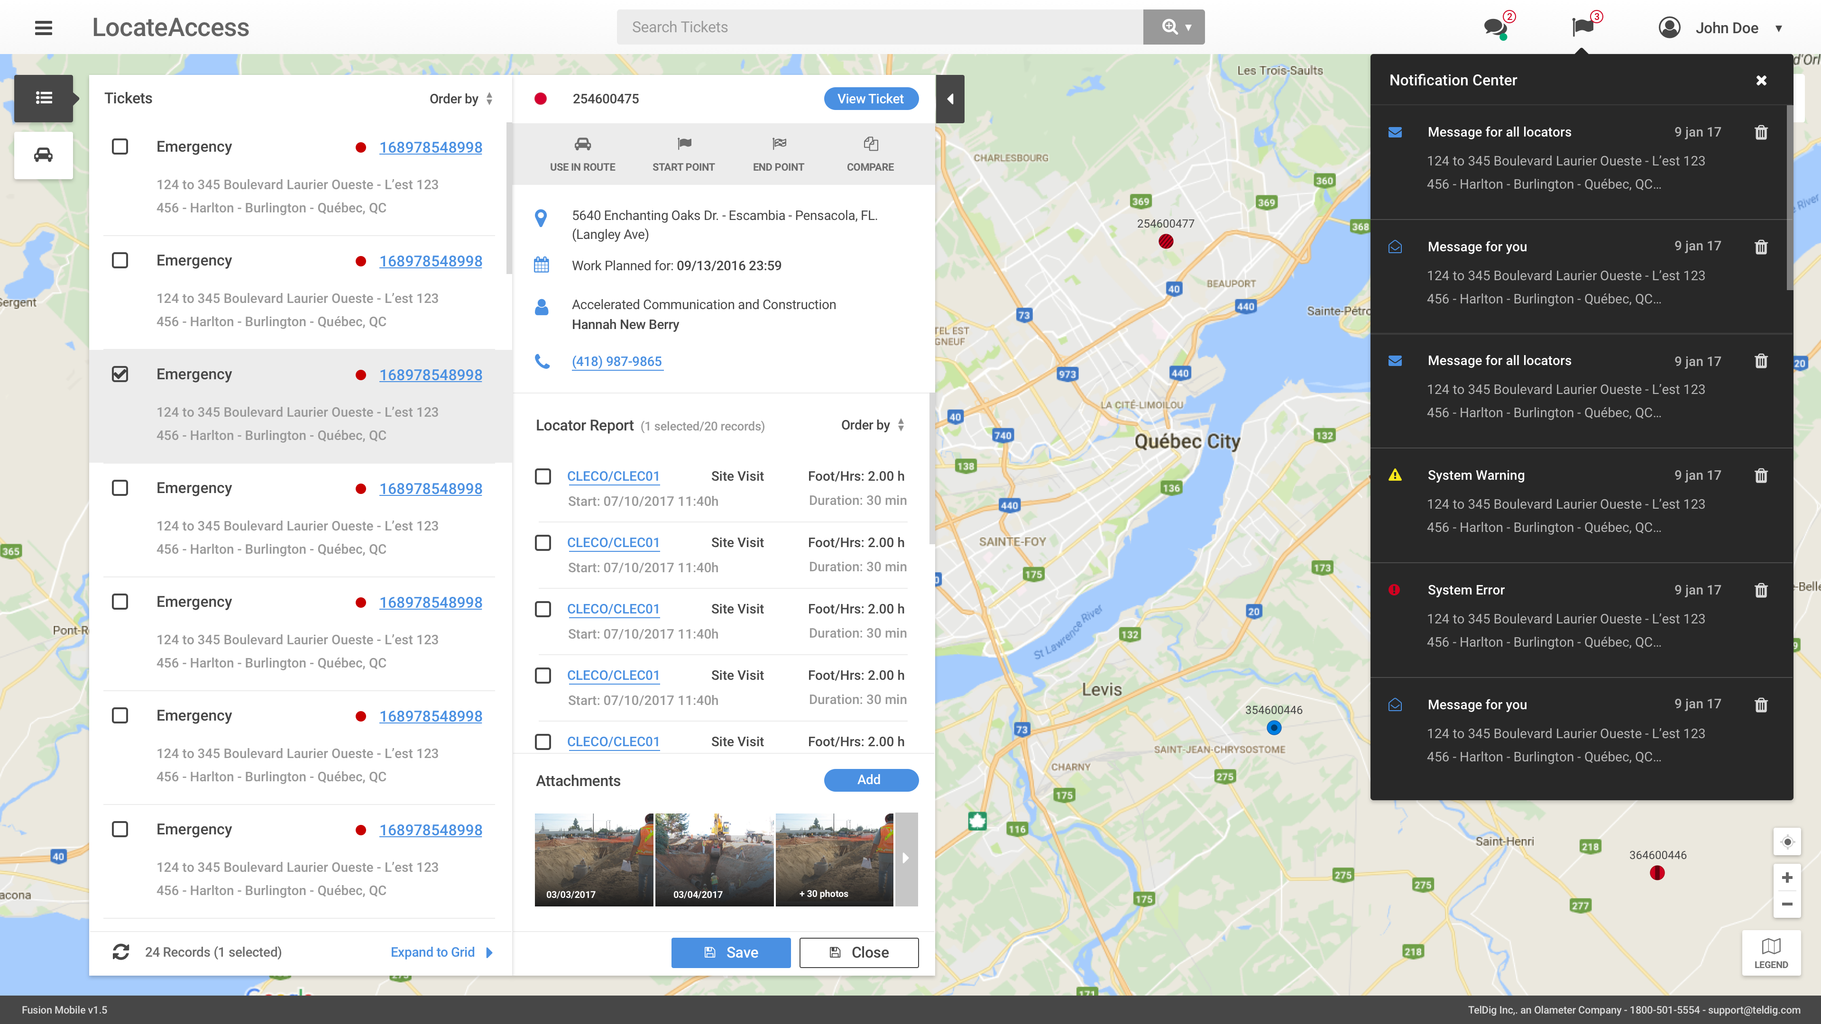The image size is (1821, 1024).
Task: Call the (418) 987-9865 phone link
Action: [x=616, y=362]
